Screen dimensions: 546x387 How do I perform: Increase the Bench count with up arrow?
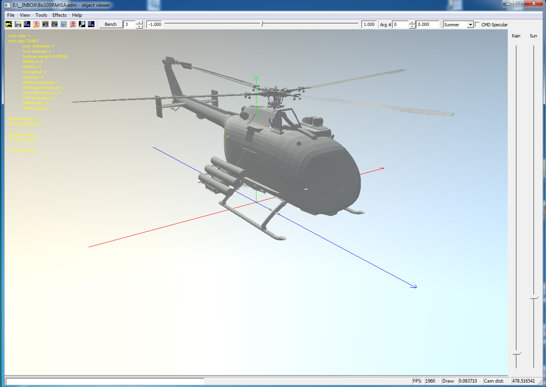coord(139,23)
